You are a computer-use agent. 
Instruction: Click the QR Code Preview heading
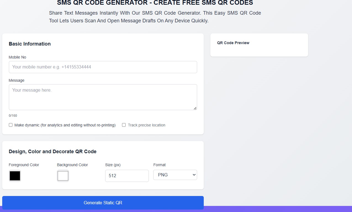pyautogui.click(x=233, y=43)
